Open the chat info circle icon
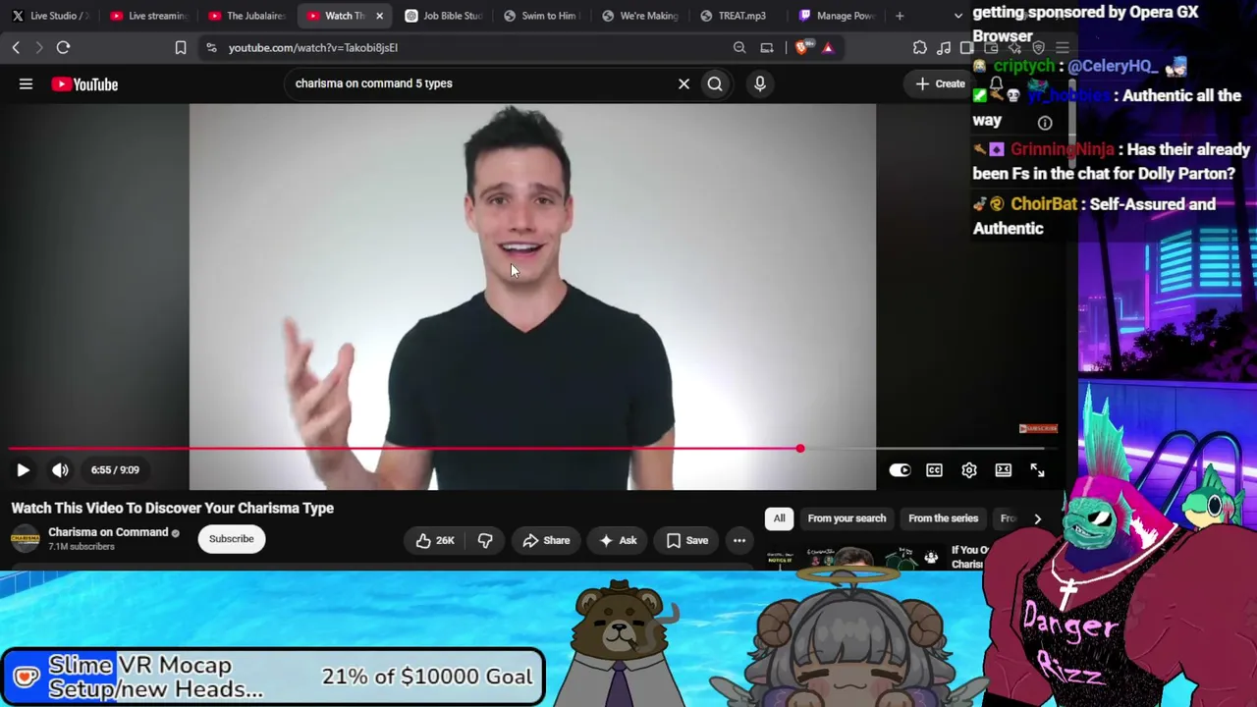 (1045, 123)
